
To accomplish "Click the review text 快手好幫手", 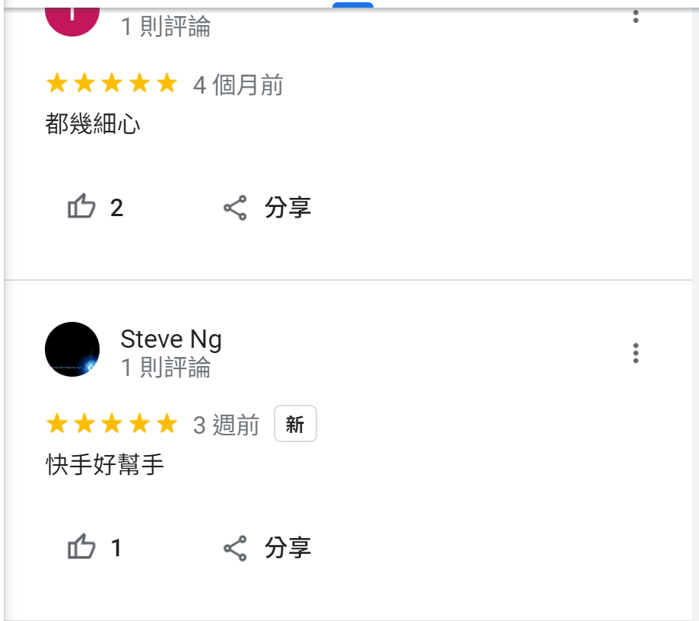I will pyautogui.click(x=105, y=464).
